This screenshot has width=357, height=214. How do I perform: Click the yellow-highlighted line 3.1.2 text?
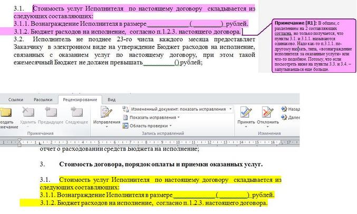coord(143,203)
